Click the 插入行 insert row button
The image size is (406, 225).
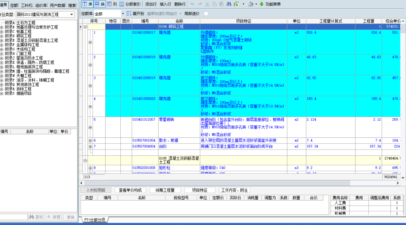pos(165,4)
